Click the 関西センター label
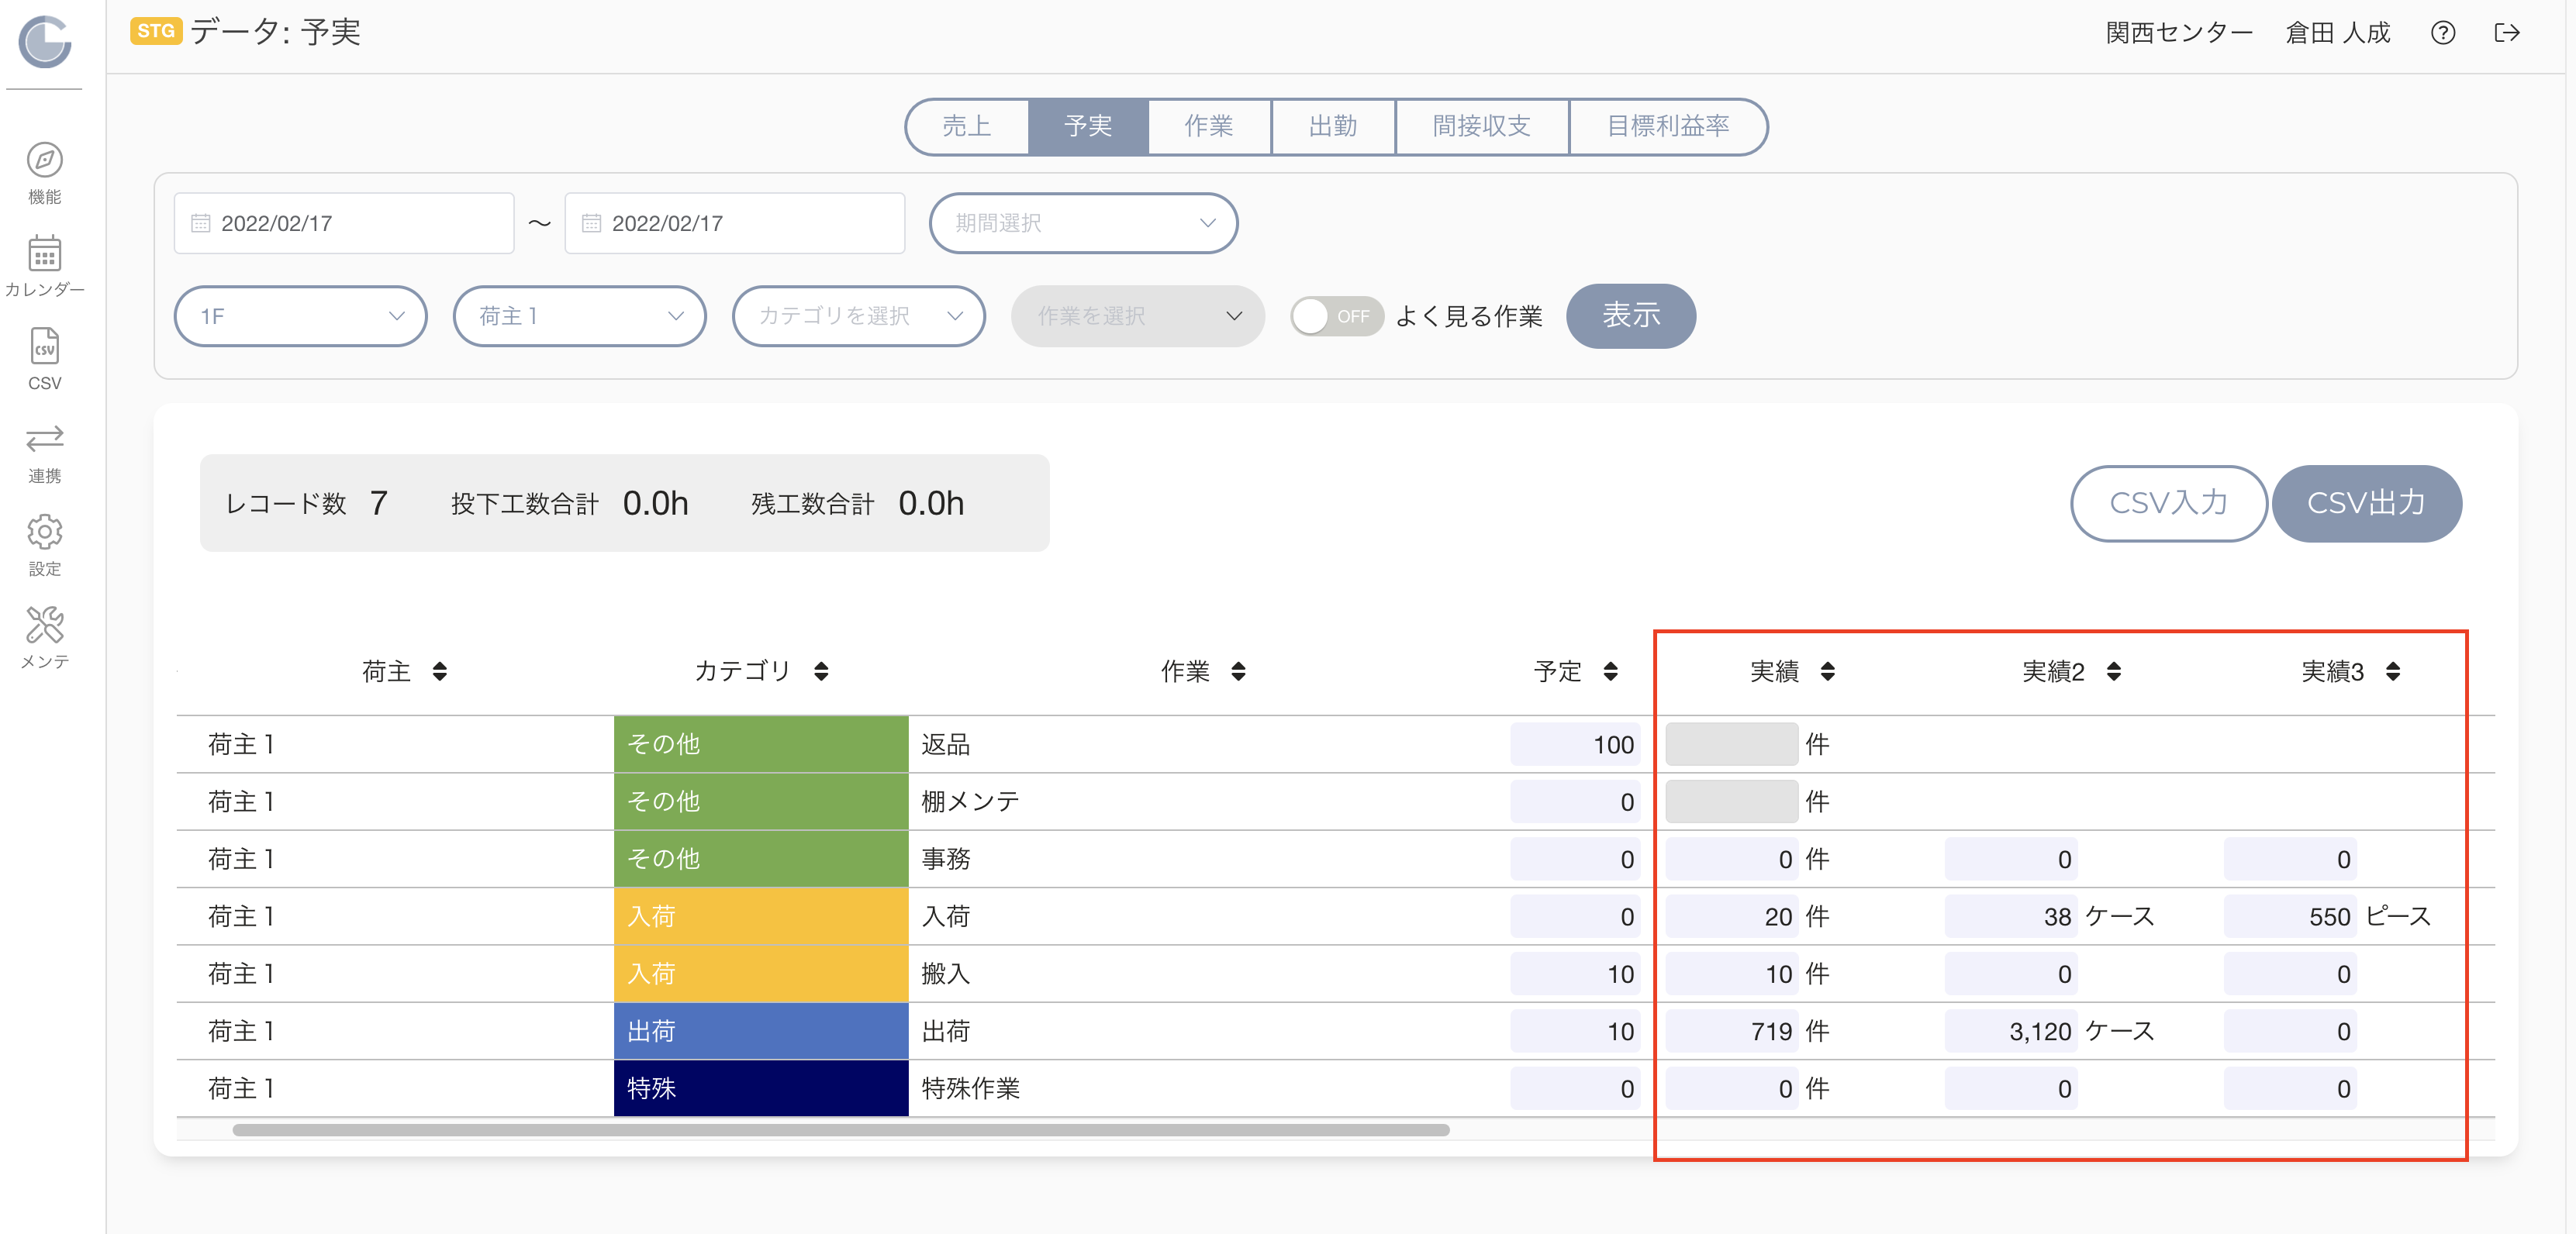 pos(2180,33)
